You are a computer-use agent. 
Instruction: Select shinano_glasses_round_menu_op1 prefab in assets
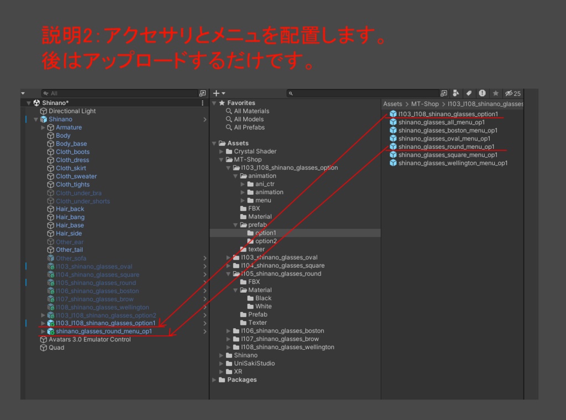point(446,147)
